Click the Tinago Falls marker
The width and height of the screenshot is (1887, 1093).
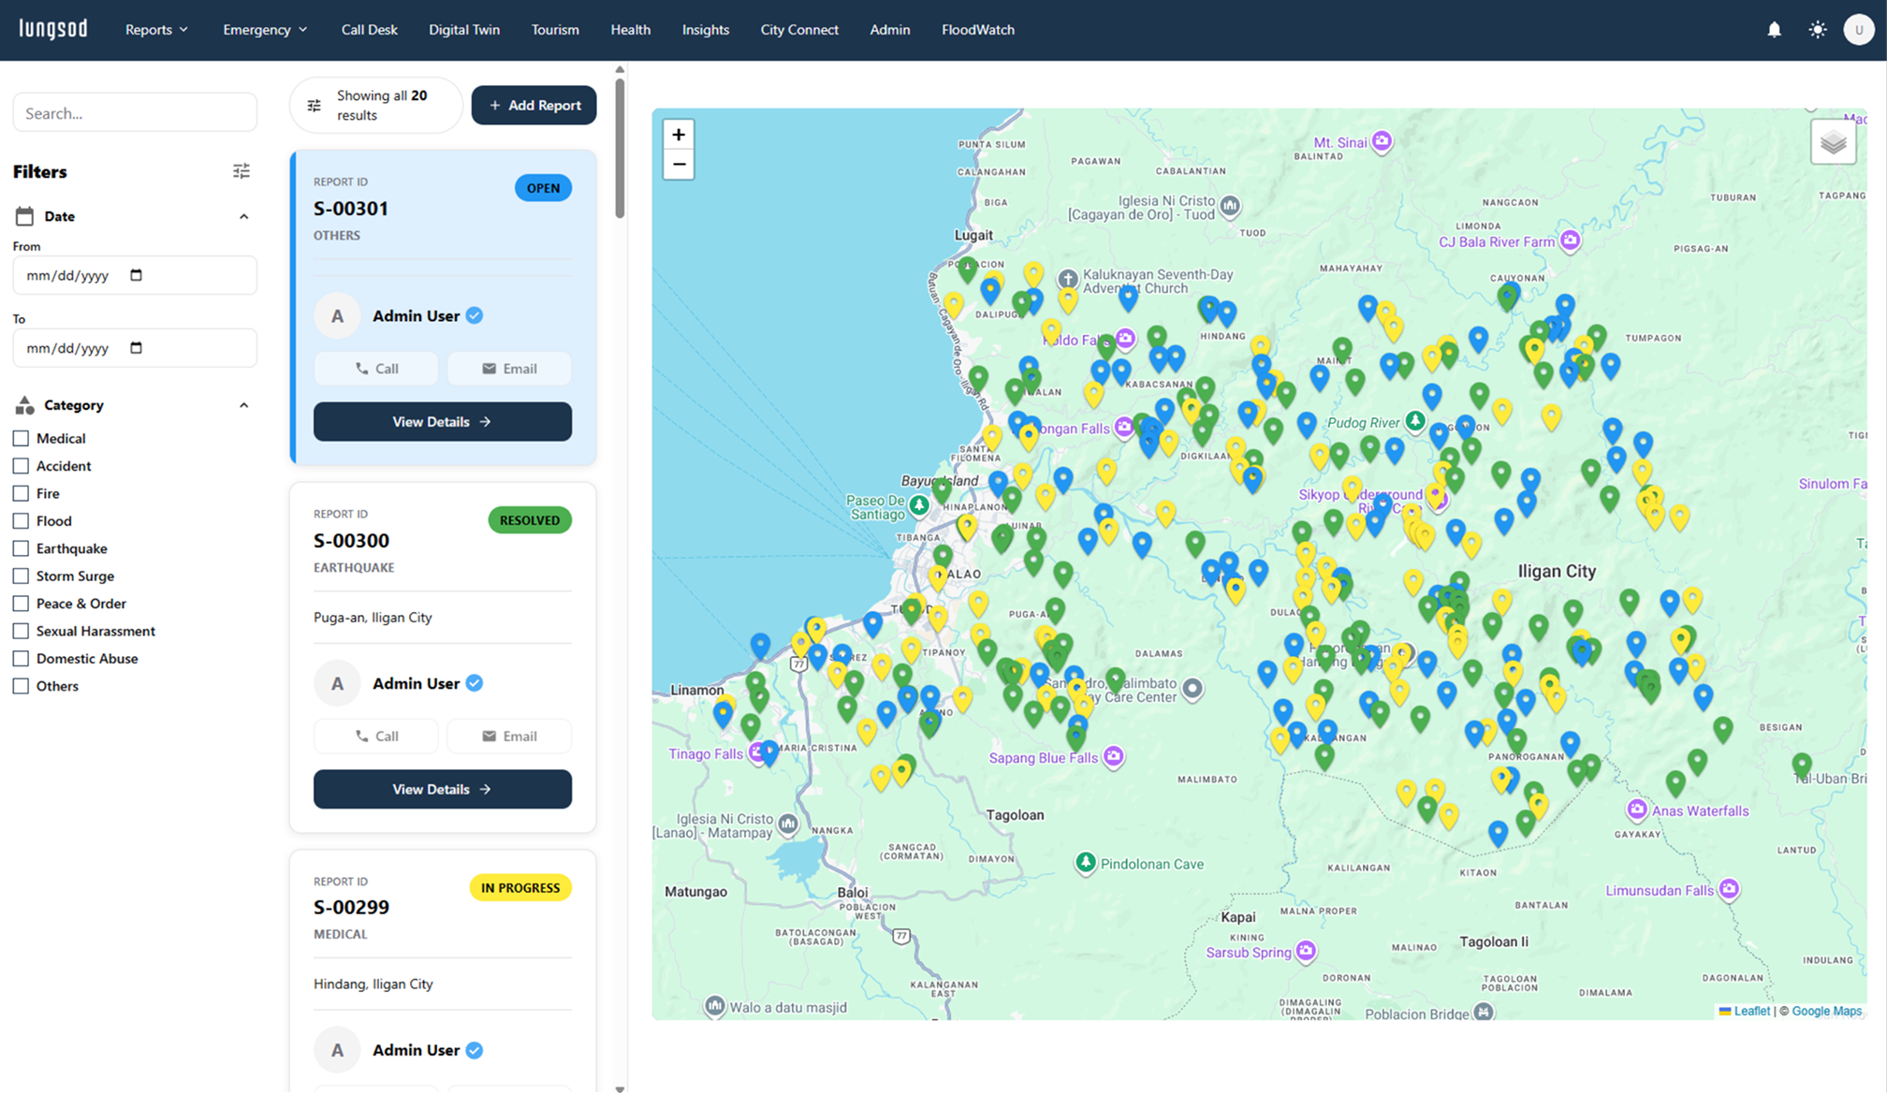click(x=757, y=753)
